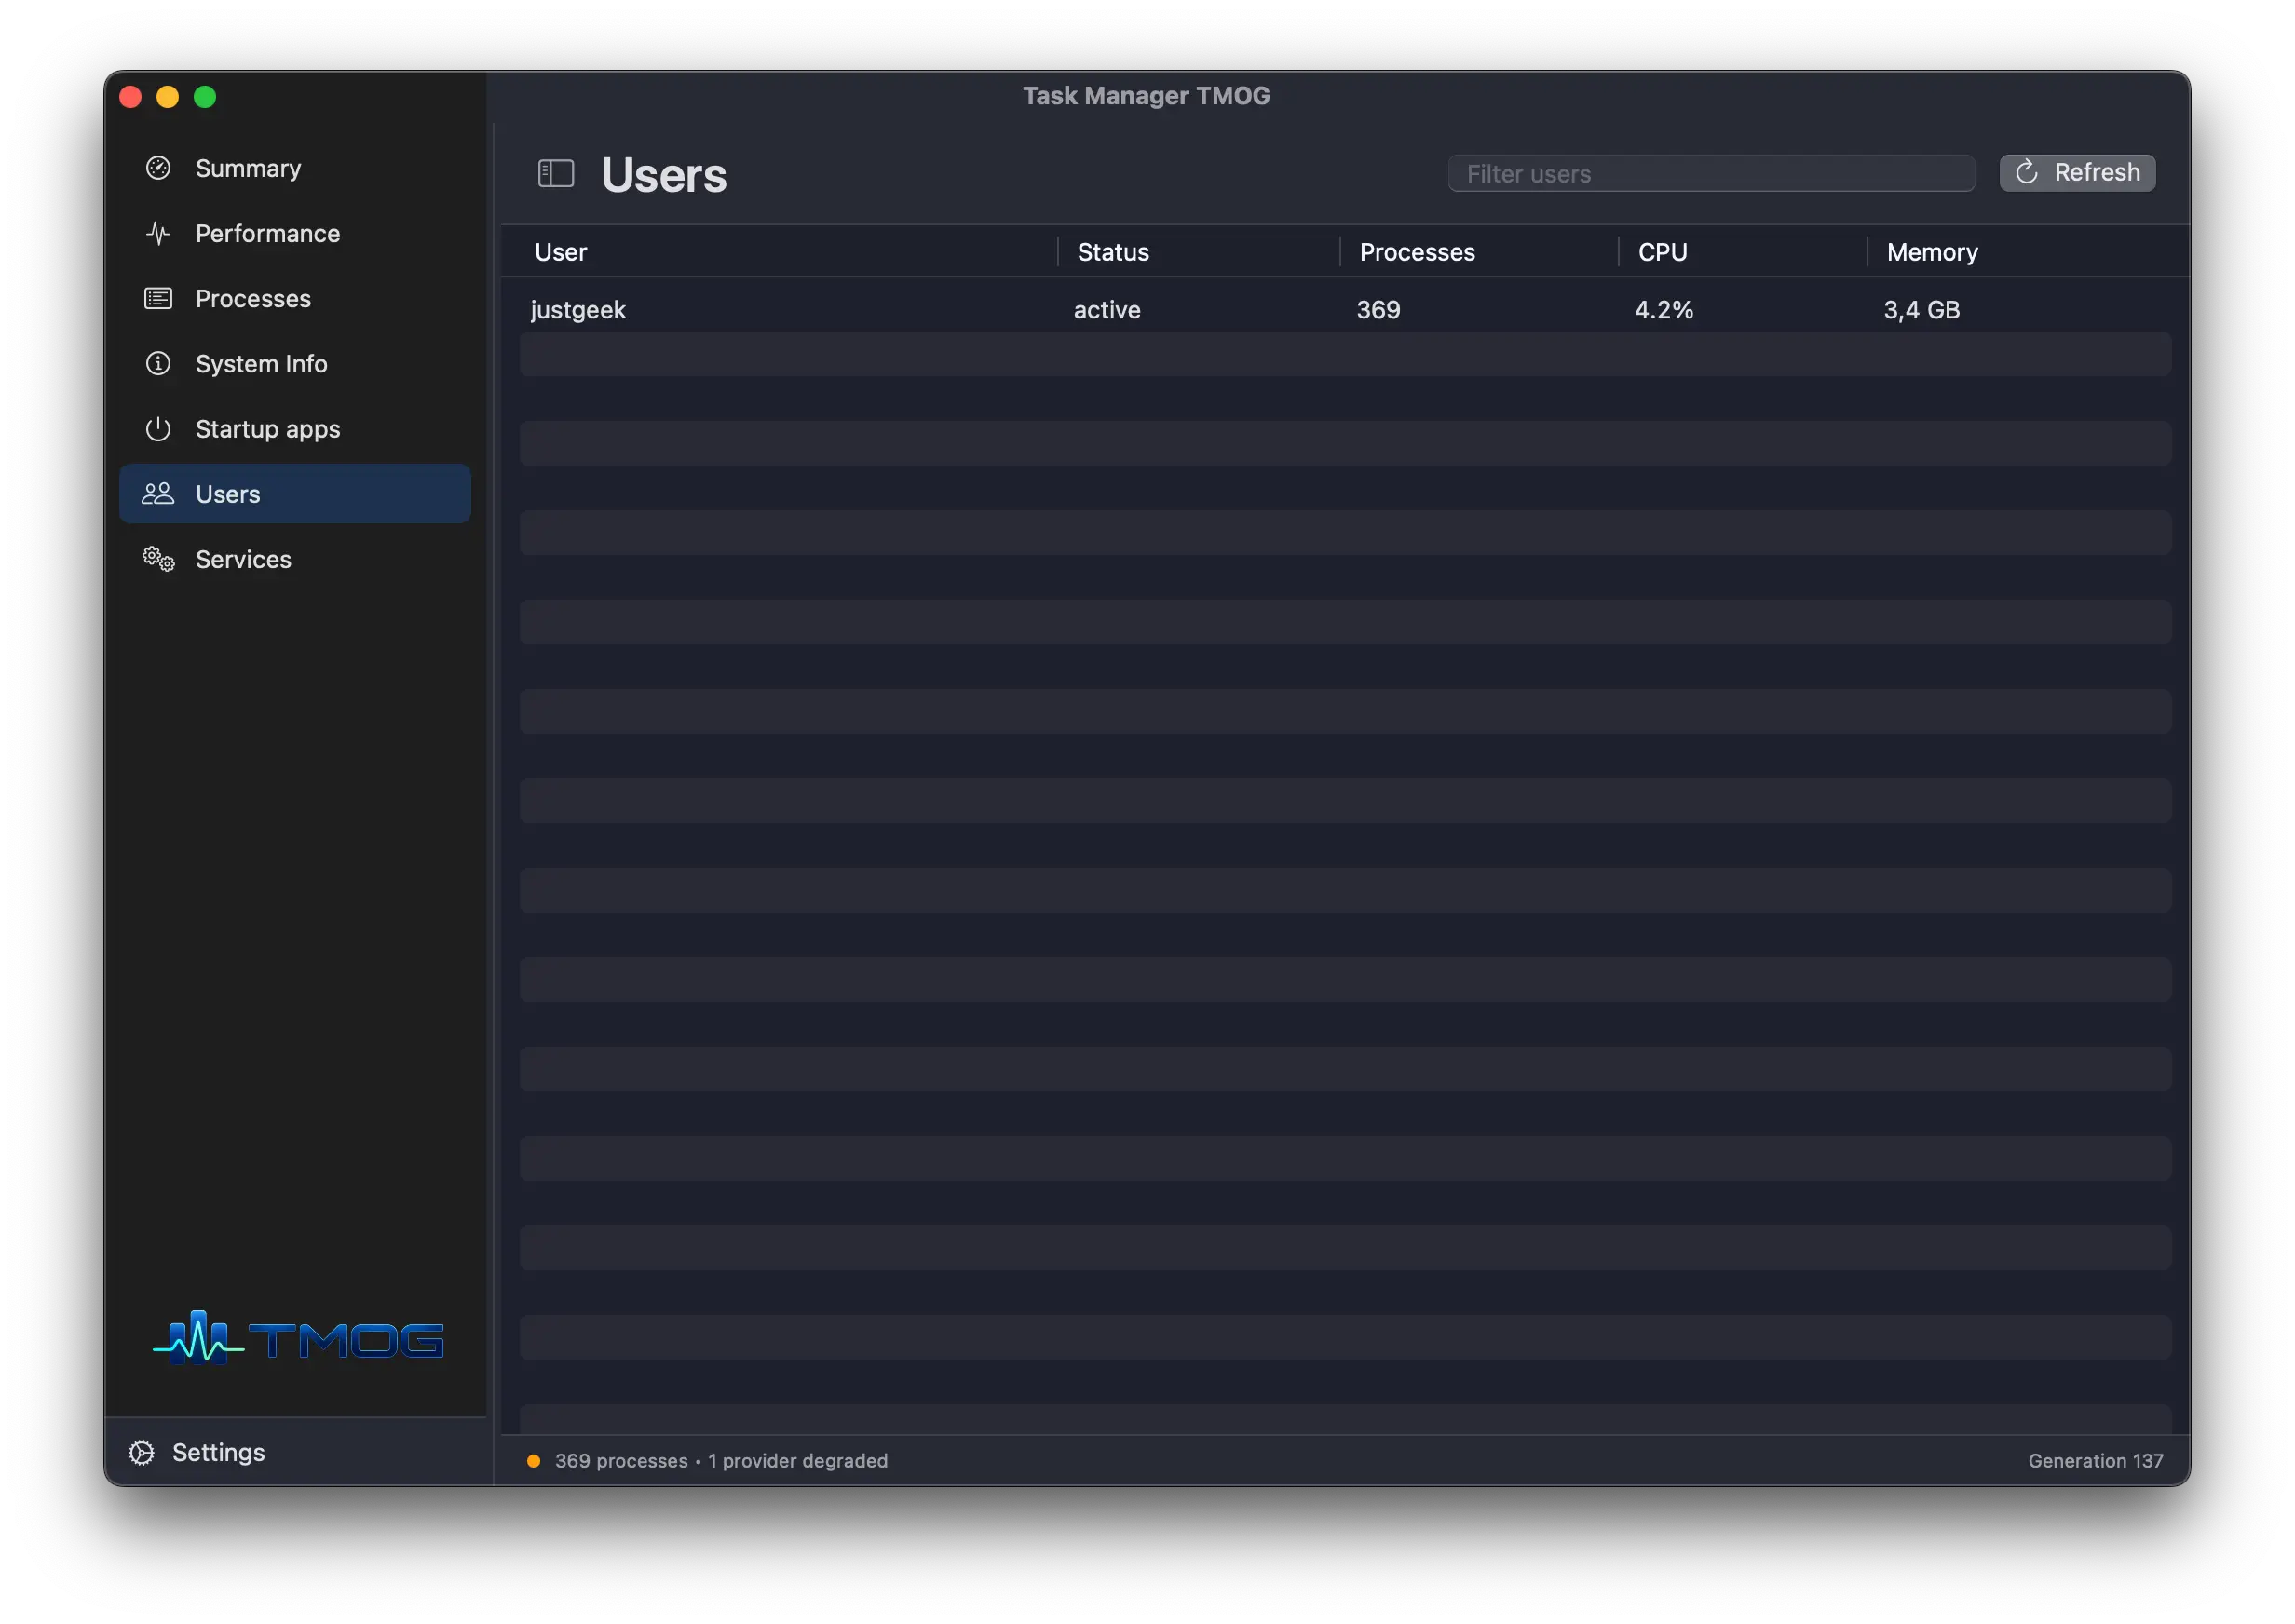Switch to System Info
The height and width of the screenshot is (1624, 2295).
tap(295, 363)
